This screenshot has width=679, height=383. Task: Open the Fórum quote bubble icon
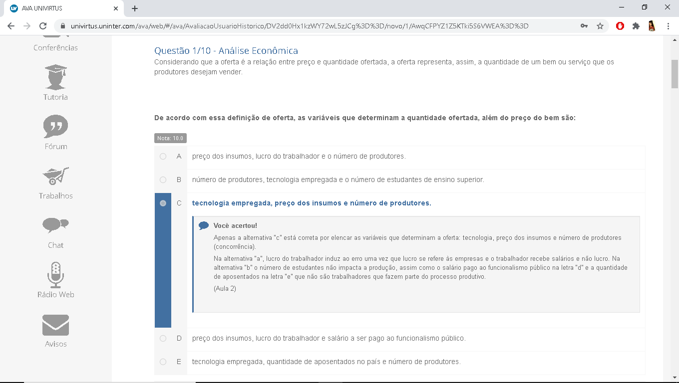[55, 127]
